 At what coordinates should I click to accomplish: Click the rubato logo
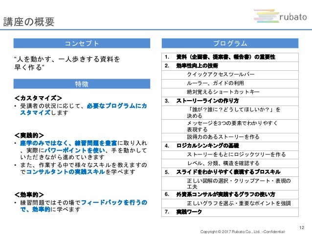pos(280,16)
